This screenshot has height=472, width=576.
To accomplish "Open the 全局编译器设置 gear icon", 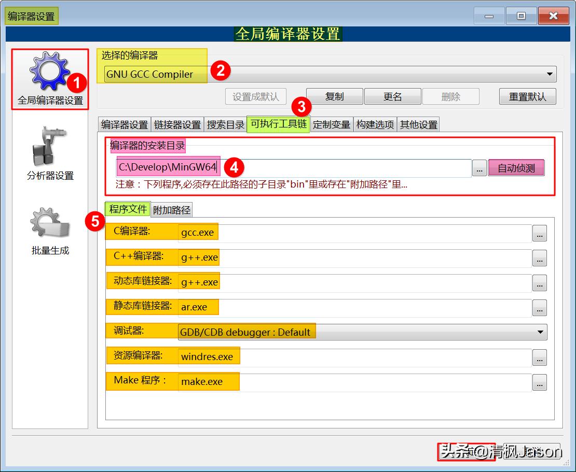I will [49, 73].
